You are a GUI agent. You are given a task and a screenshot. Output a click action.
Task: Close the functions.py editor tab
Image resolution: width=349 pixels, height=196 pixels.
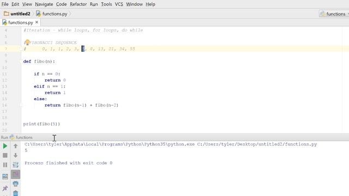37,22
